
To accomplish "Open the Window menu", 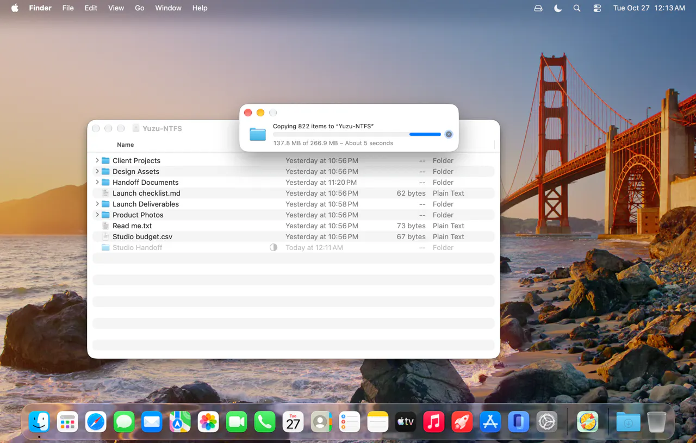I will (169, 8).
